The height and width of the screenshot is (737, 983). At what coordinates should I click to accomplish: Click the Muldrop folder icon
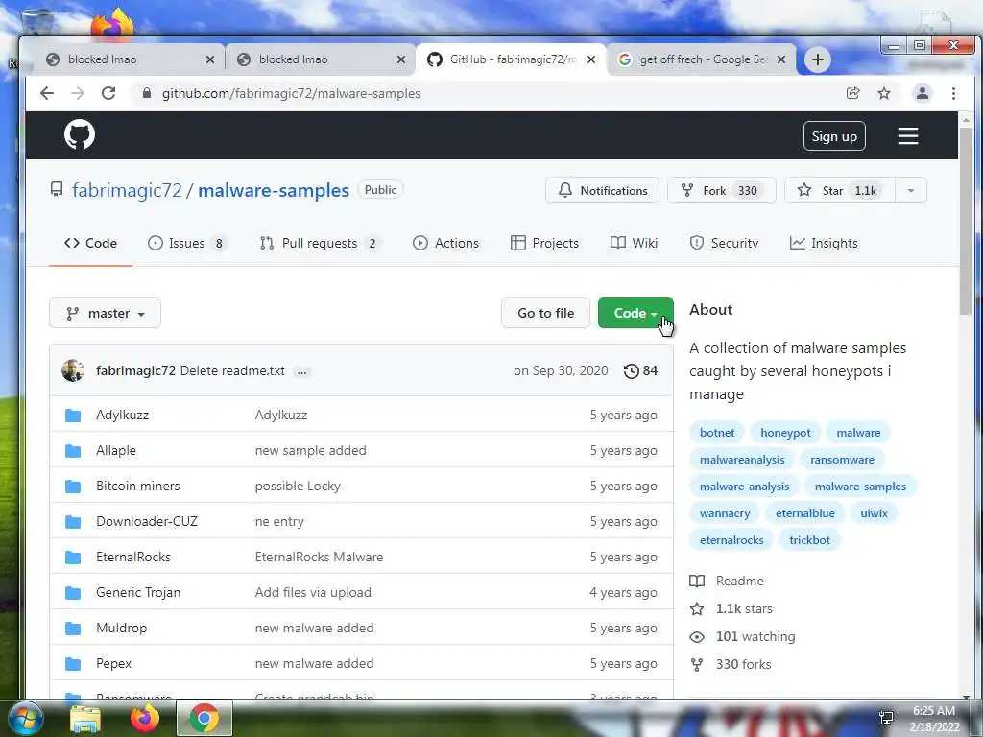[73, 628]
